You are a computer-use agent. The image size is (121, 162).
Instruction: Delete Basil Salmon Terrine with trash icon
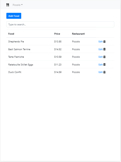coord(104,49)
